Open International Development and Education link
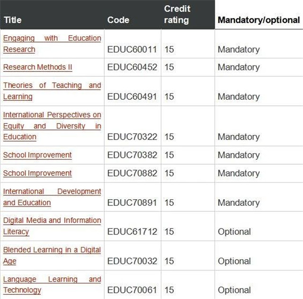The image size is (303, 299). tap(52, 197)
